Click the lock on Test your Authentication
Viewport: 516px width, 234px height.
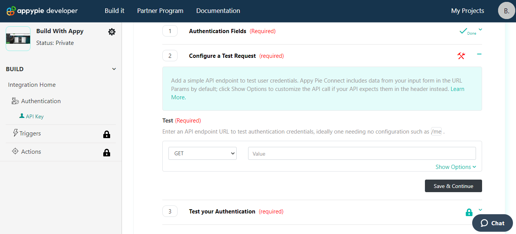tap(469, 212)
